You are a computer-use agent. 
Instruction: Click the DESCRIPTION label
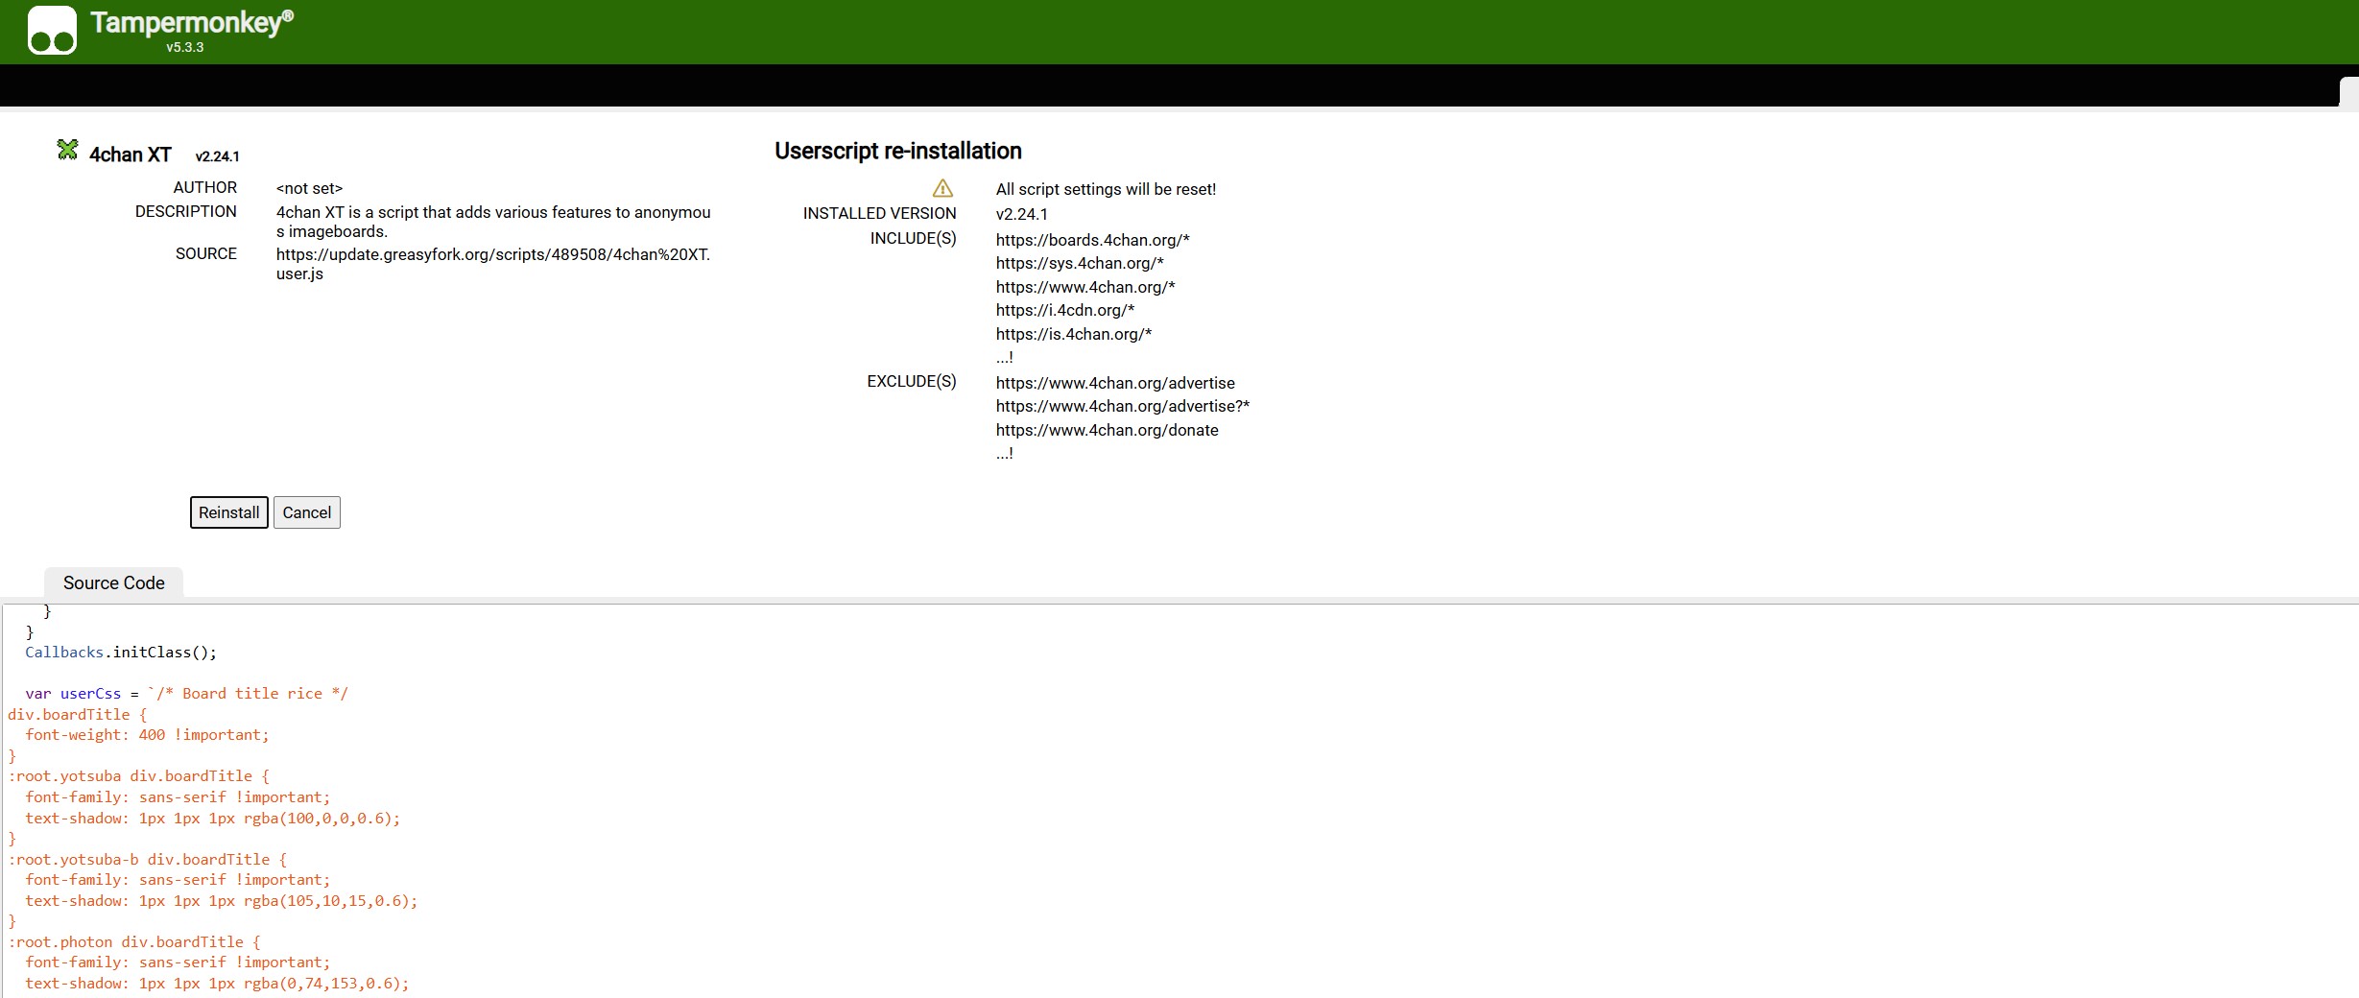pyautogui.click(x=185, y=211)
